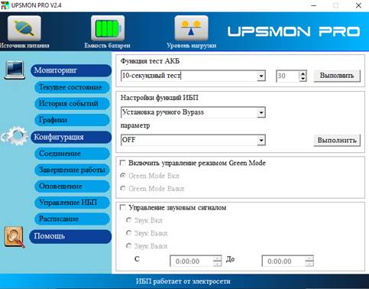The width and height of the screenshot is (369, 289).
Task: Open Графики page
Action: (x=72, y=120)
